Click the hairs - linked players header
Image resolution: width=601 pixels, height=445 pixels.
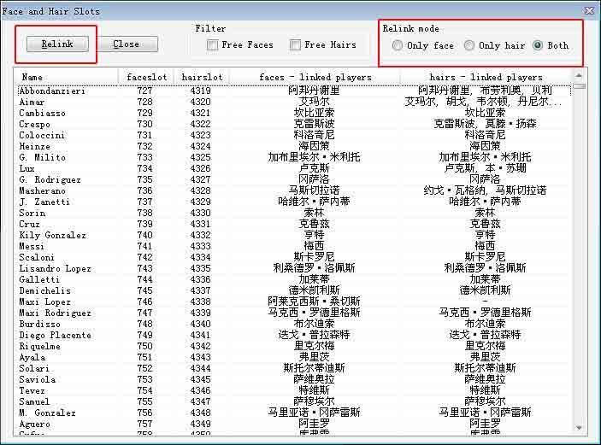click(x=486, y=77)
